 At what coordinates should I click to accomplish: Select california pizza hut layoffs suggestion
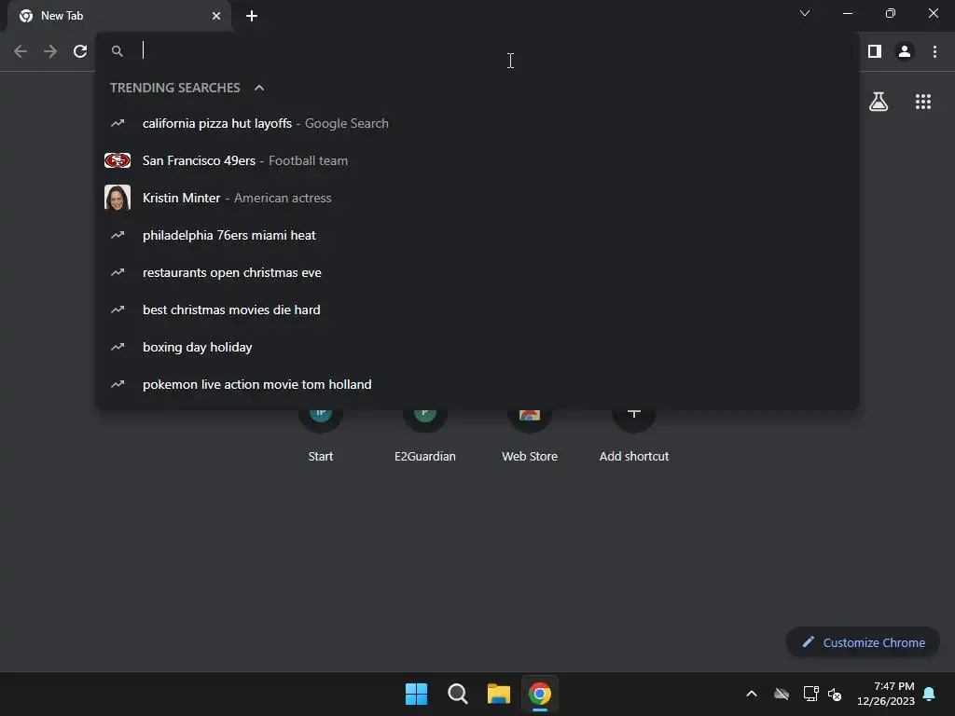coord(477,124)
